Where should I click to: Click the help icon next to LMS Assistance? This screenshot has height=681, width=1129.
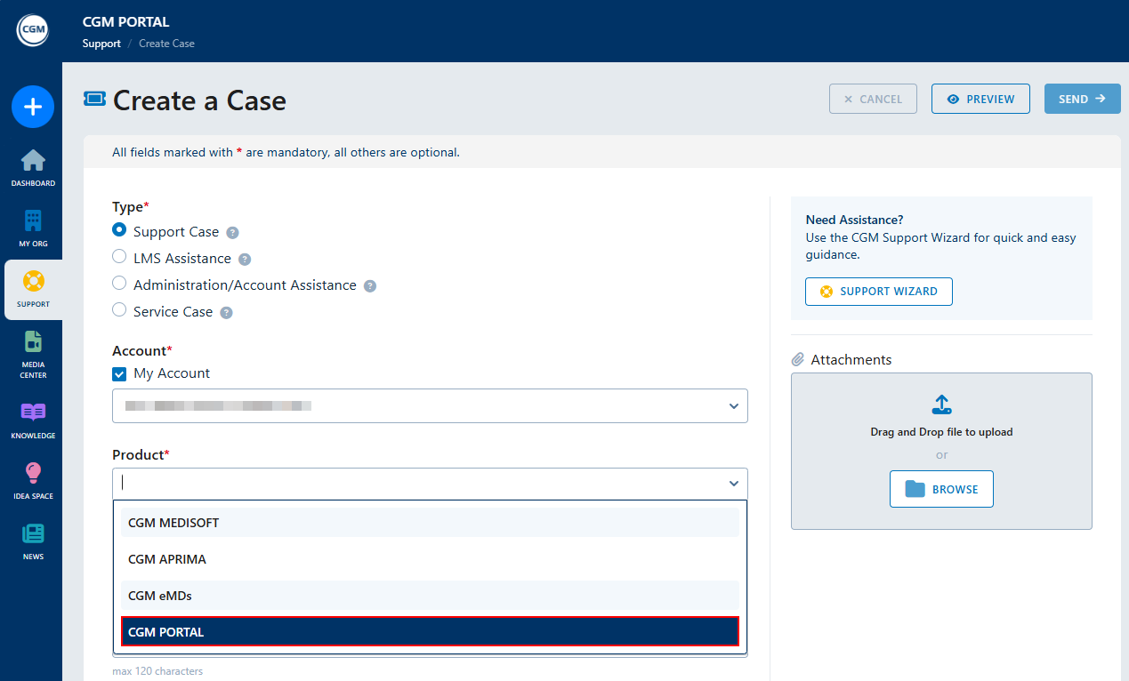(x=245, y=260)
